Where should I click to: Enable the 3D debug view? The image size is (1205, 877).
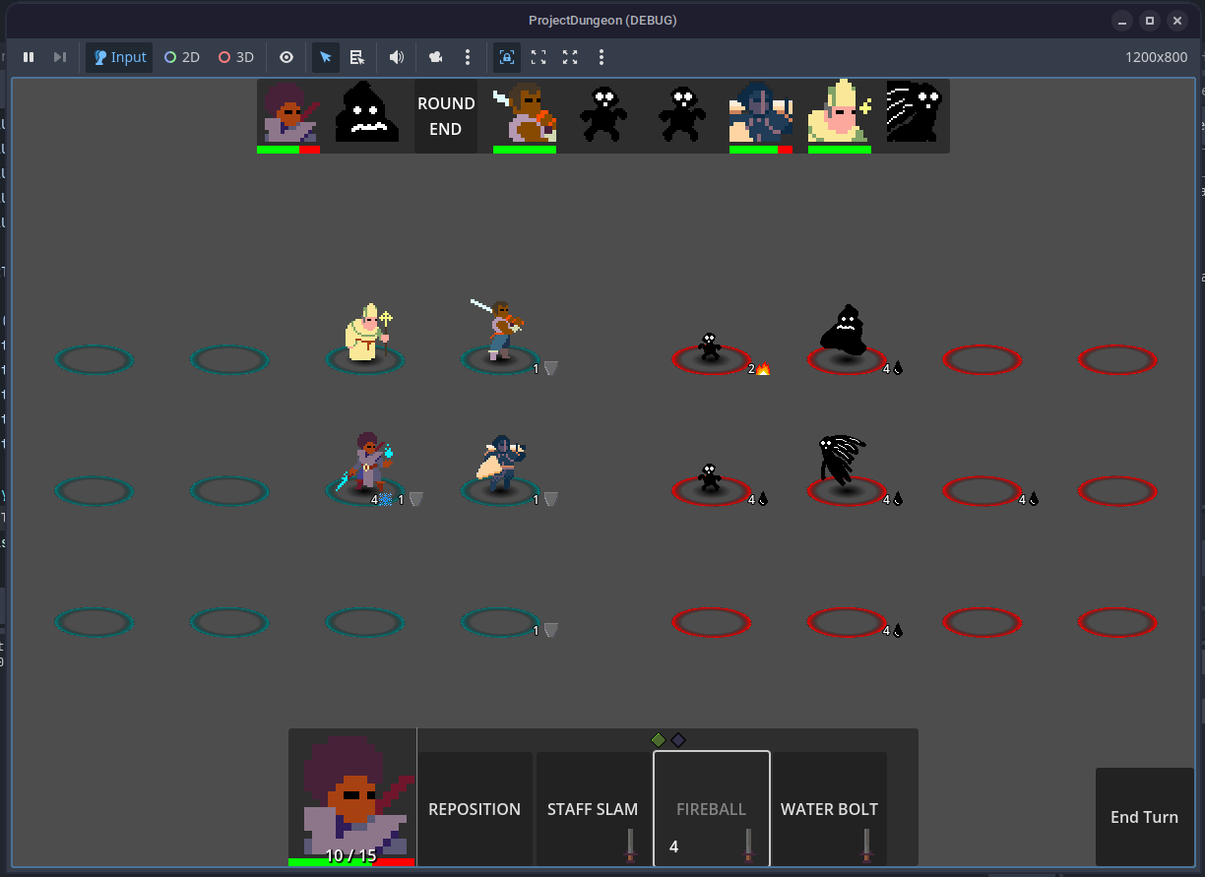235,57
